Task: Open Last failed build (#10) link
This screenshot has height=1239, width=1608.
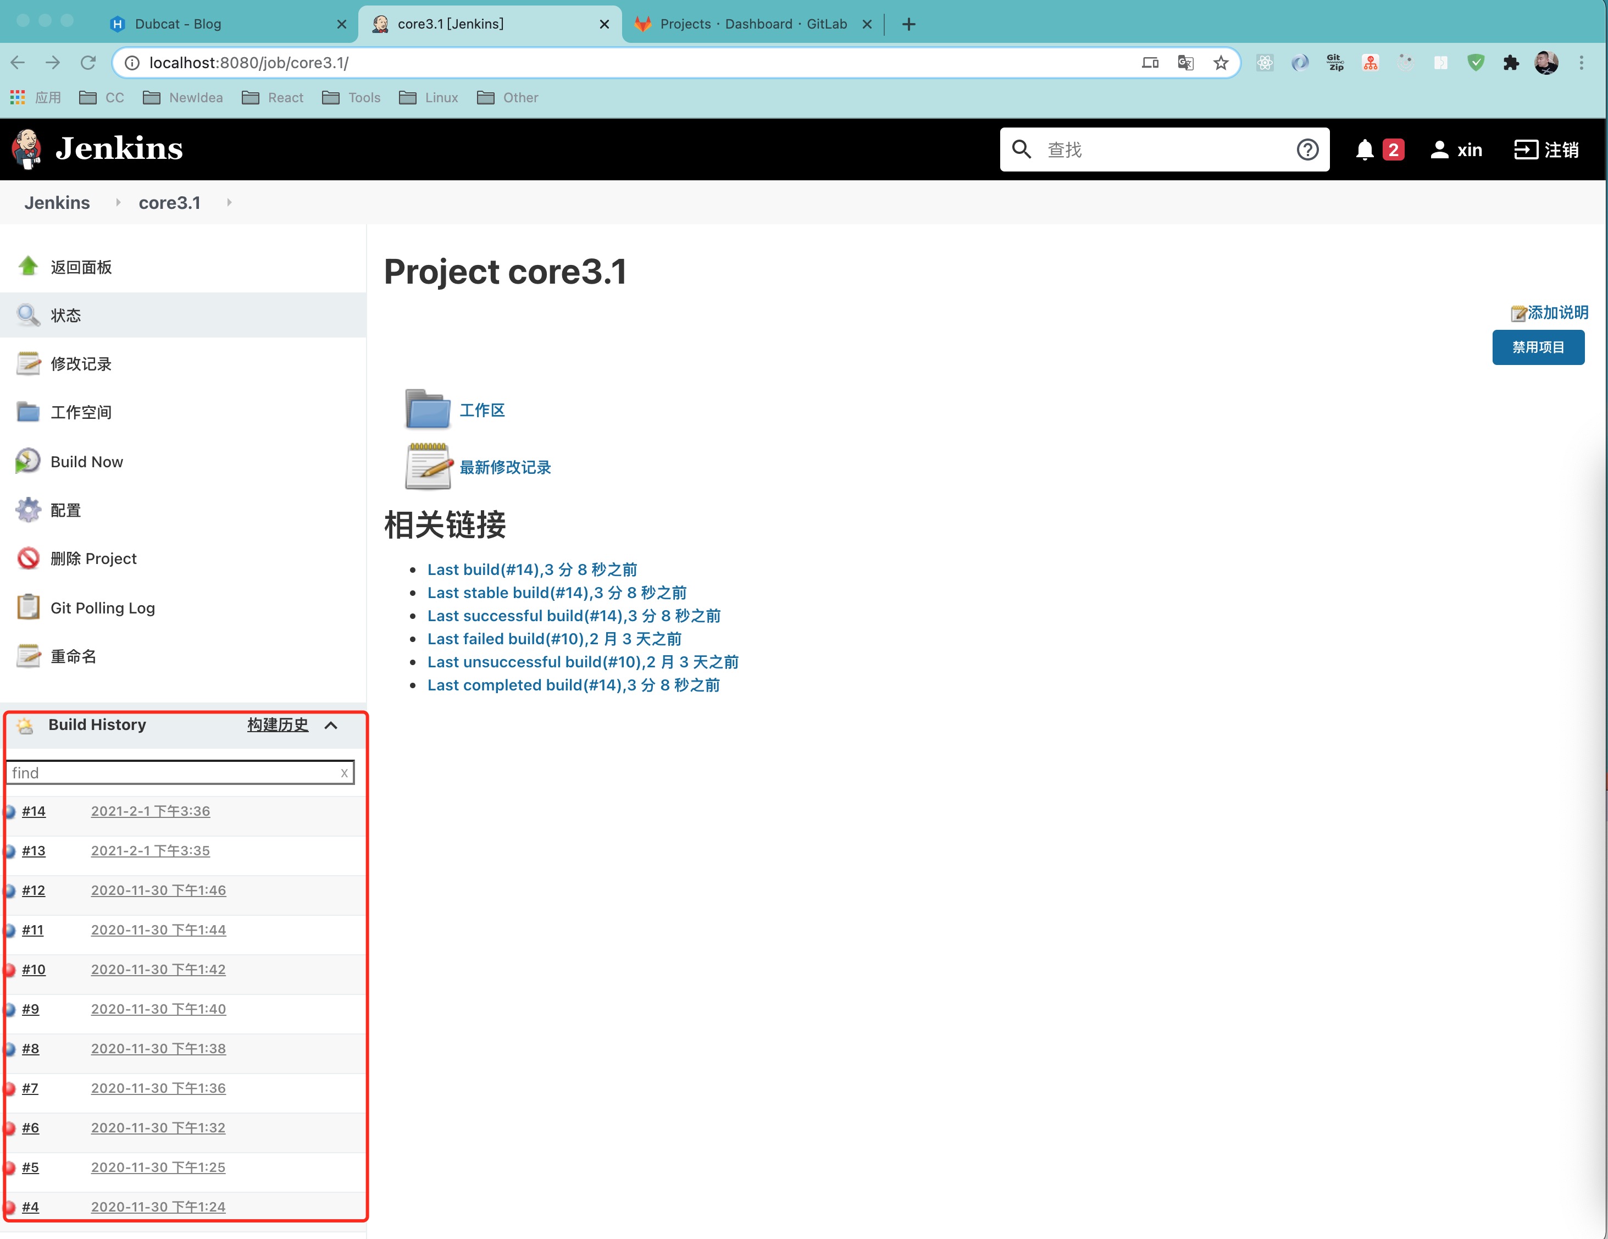Action: pos(555,639)
